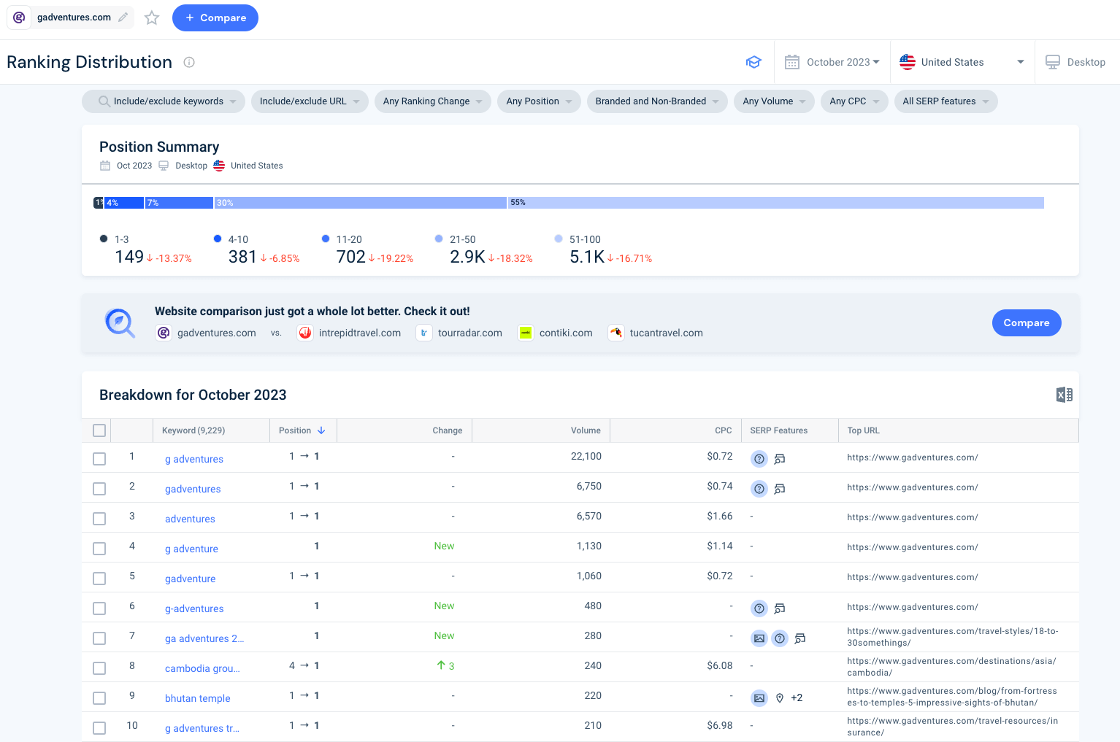This screenshot has width=1120, height=742.
Task: Click the pencil edit icon beside gadventures.com
Action: tap(123, 18)
